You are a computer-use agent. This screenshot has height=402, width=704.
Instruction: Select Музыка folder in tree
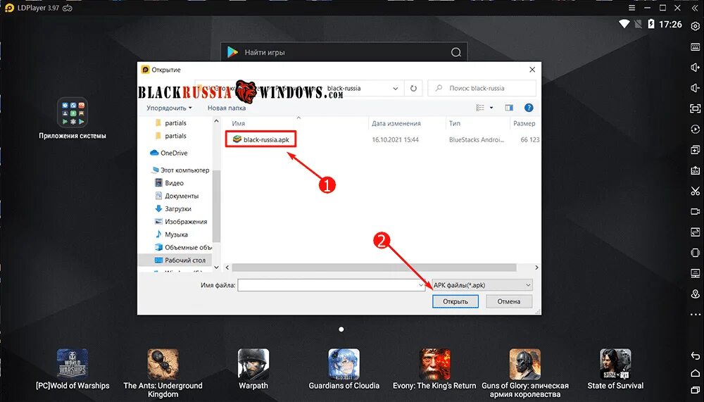171,234
